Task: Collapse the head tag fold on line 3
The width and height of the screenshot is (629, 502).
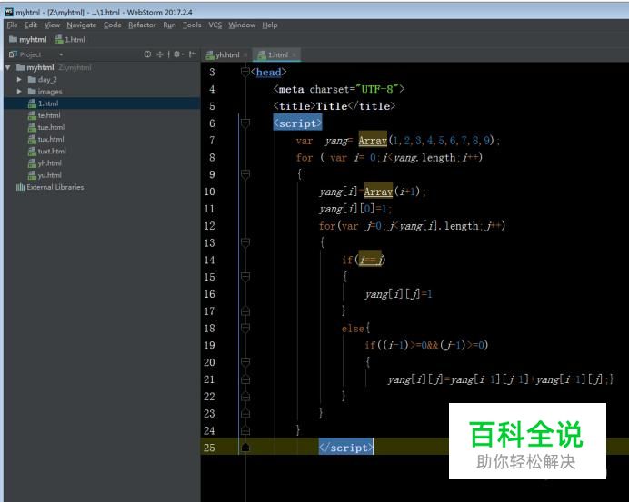Action: click(x=245, y=72)
